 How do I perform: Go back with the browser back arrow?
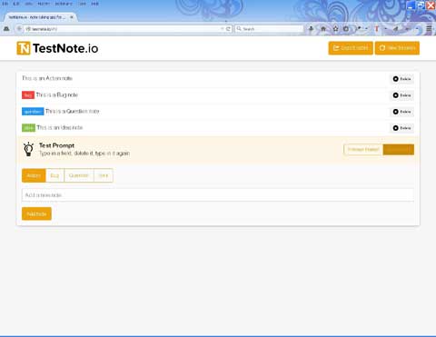[19, 29]
